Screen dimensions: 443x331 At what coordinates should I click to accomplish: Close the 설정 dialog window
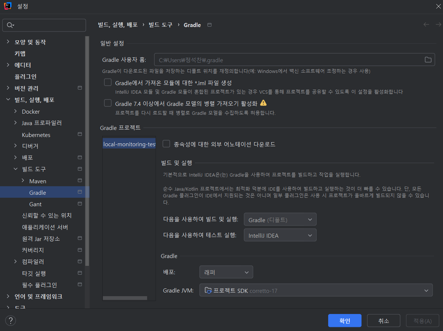pos(438,6)
